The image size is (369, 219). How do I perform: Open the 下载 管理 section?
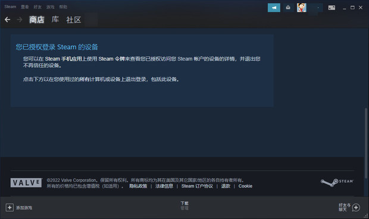[x=185, y=205]
